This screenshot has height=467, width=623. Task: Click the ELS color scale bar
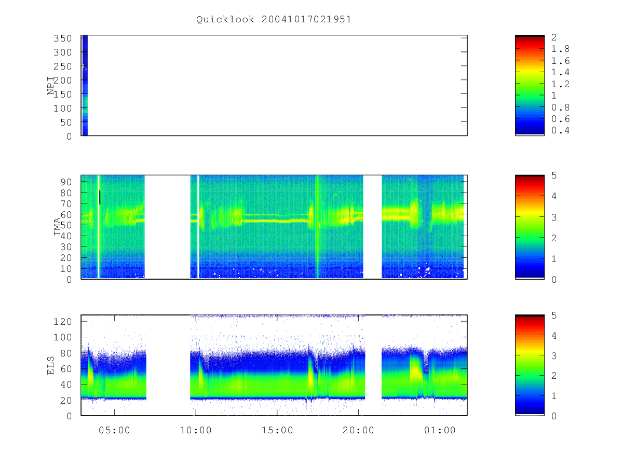[530, 365]
